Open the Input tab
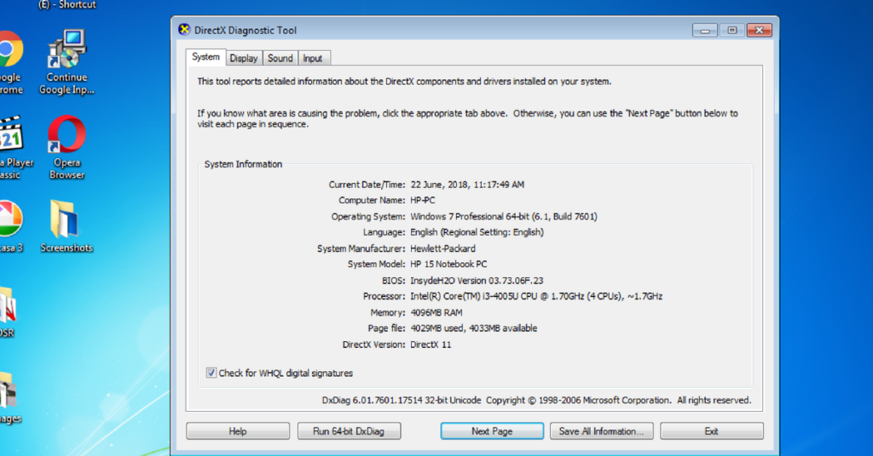The width and height of the screenshot is (873, 456). click(312, 58)
